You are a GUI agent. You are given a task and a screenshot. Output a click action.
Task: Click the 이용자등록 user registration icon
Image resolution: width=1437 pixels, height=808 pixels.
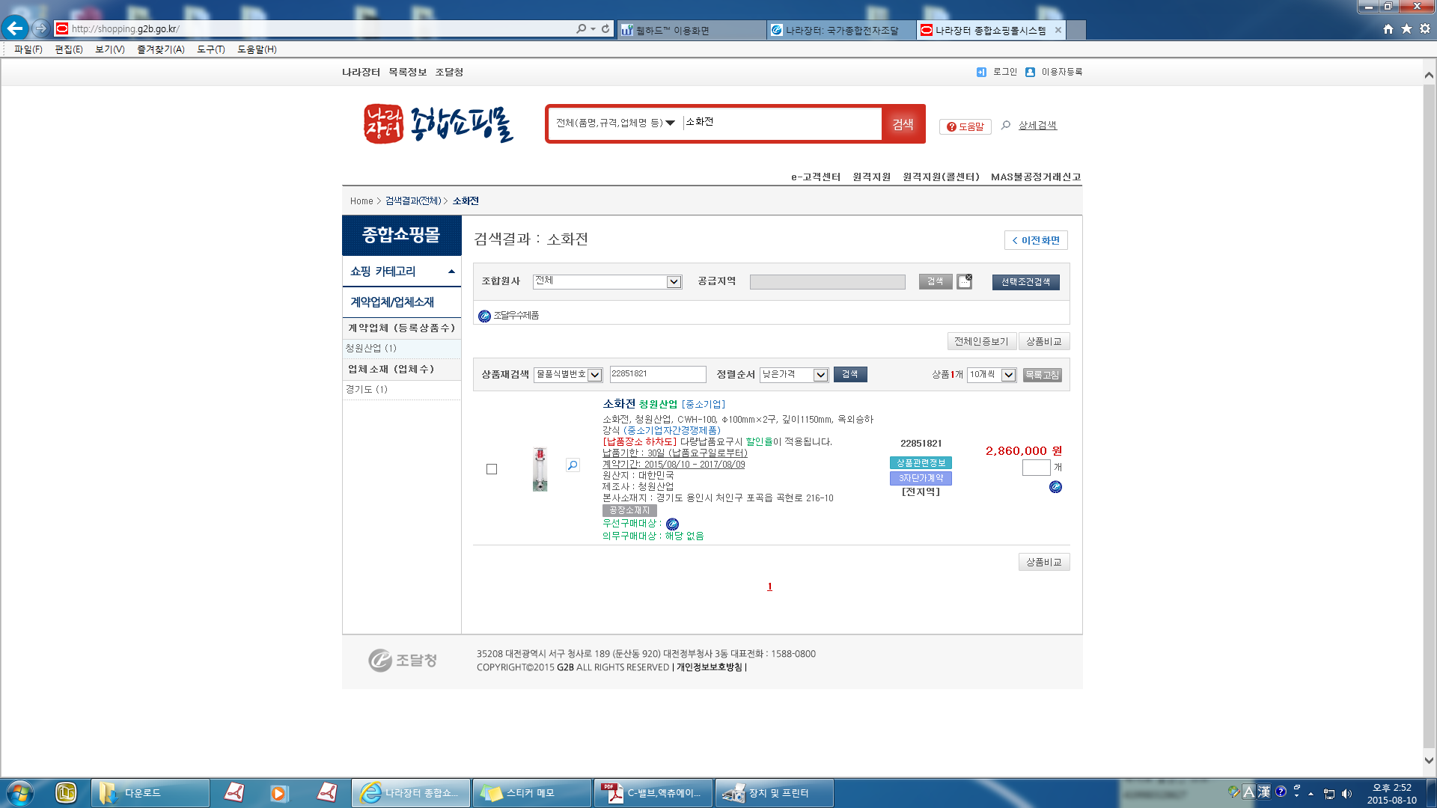(1030, 72)
